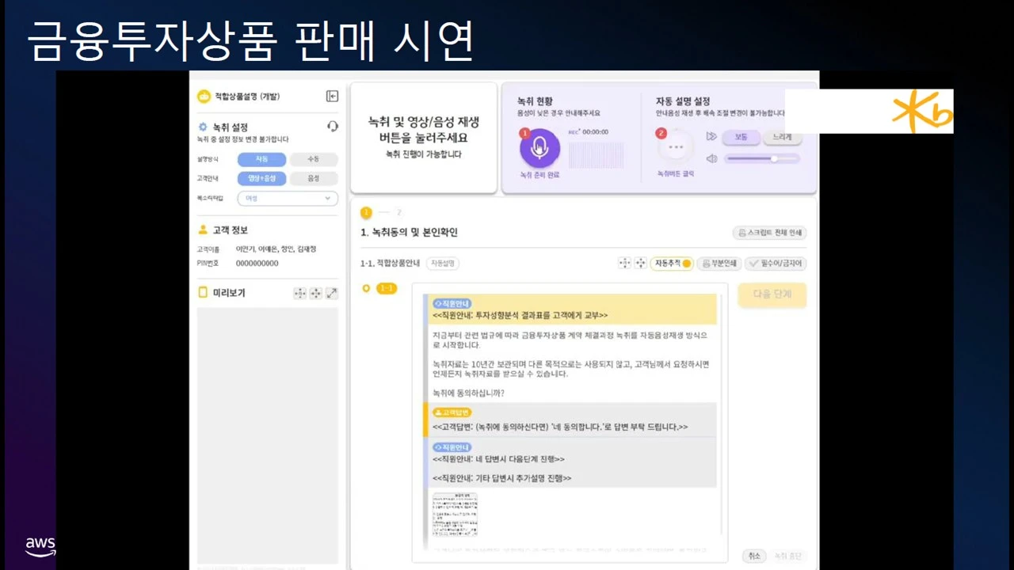Click the 녹취 진행이 가능합니다 message
The width and height of the screenshot is (1014, 570).
[x=424, y=154]
